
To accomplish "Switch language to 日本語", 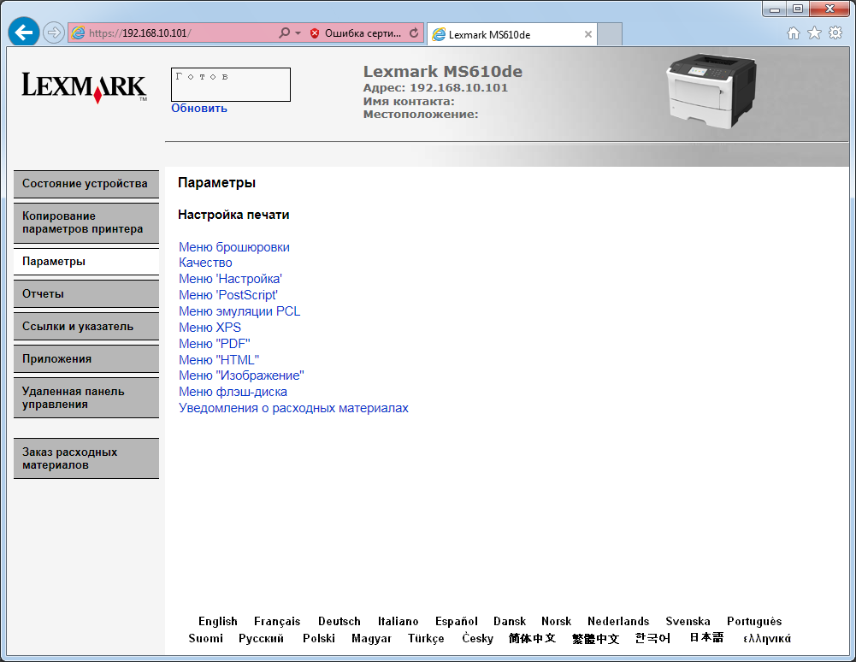I will [706, 638].
